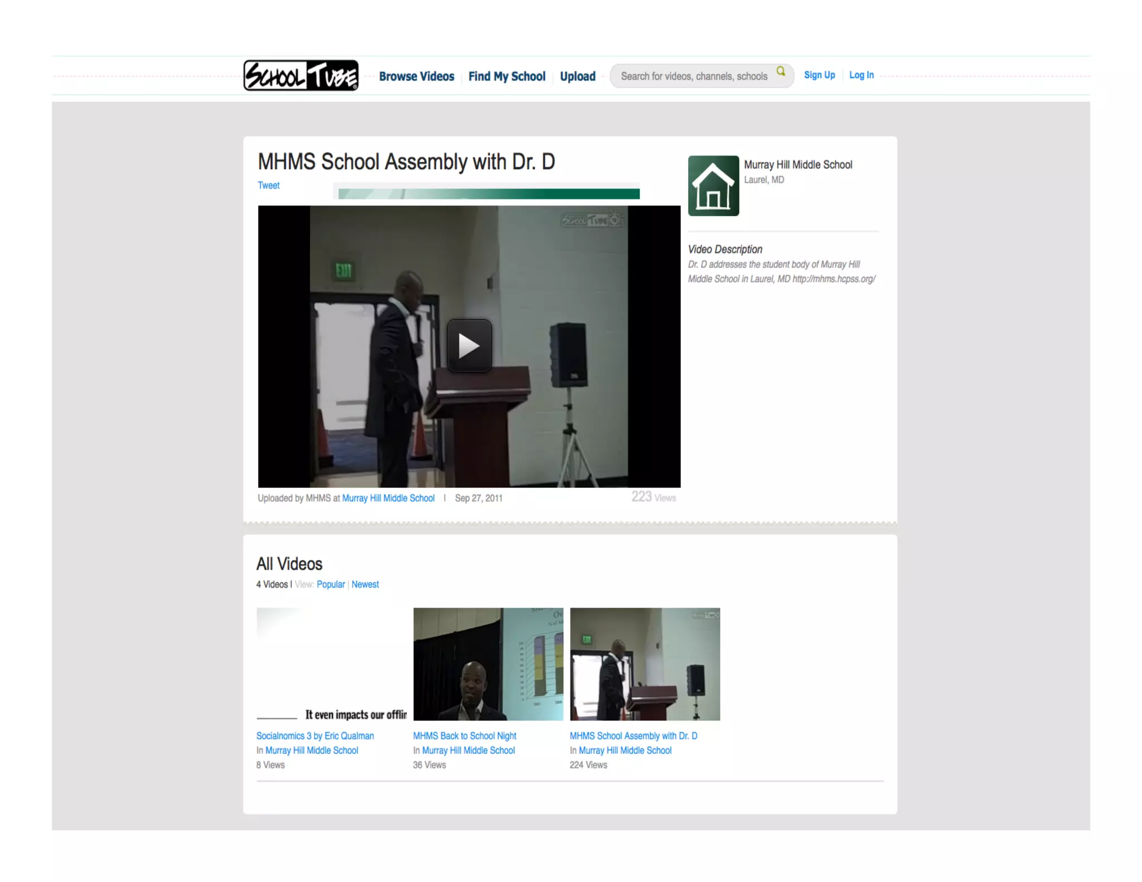Open Browse Videos menu
Viewport: 1142px width, 882px height.
pos(417,76)
